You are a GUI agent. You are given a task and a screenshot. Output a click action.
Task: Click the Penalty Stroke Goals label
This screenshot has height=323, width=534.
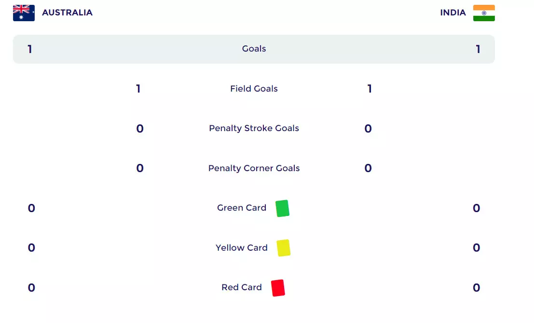click(254, 128)
